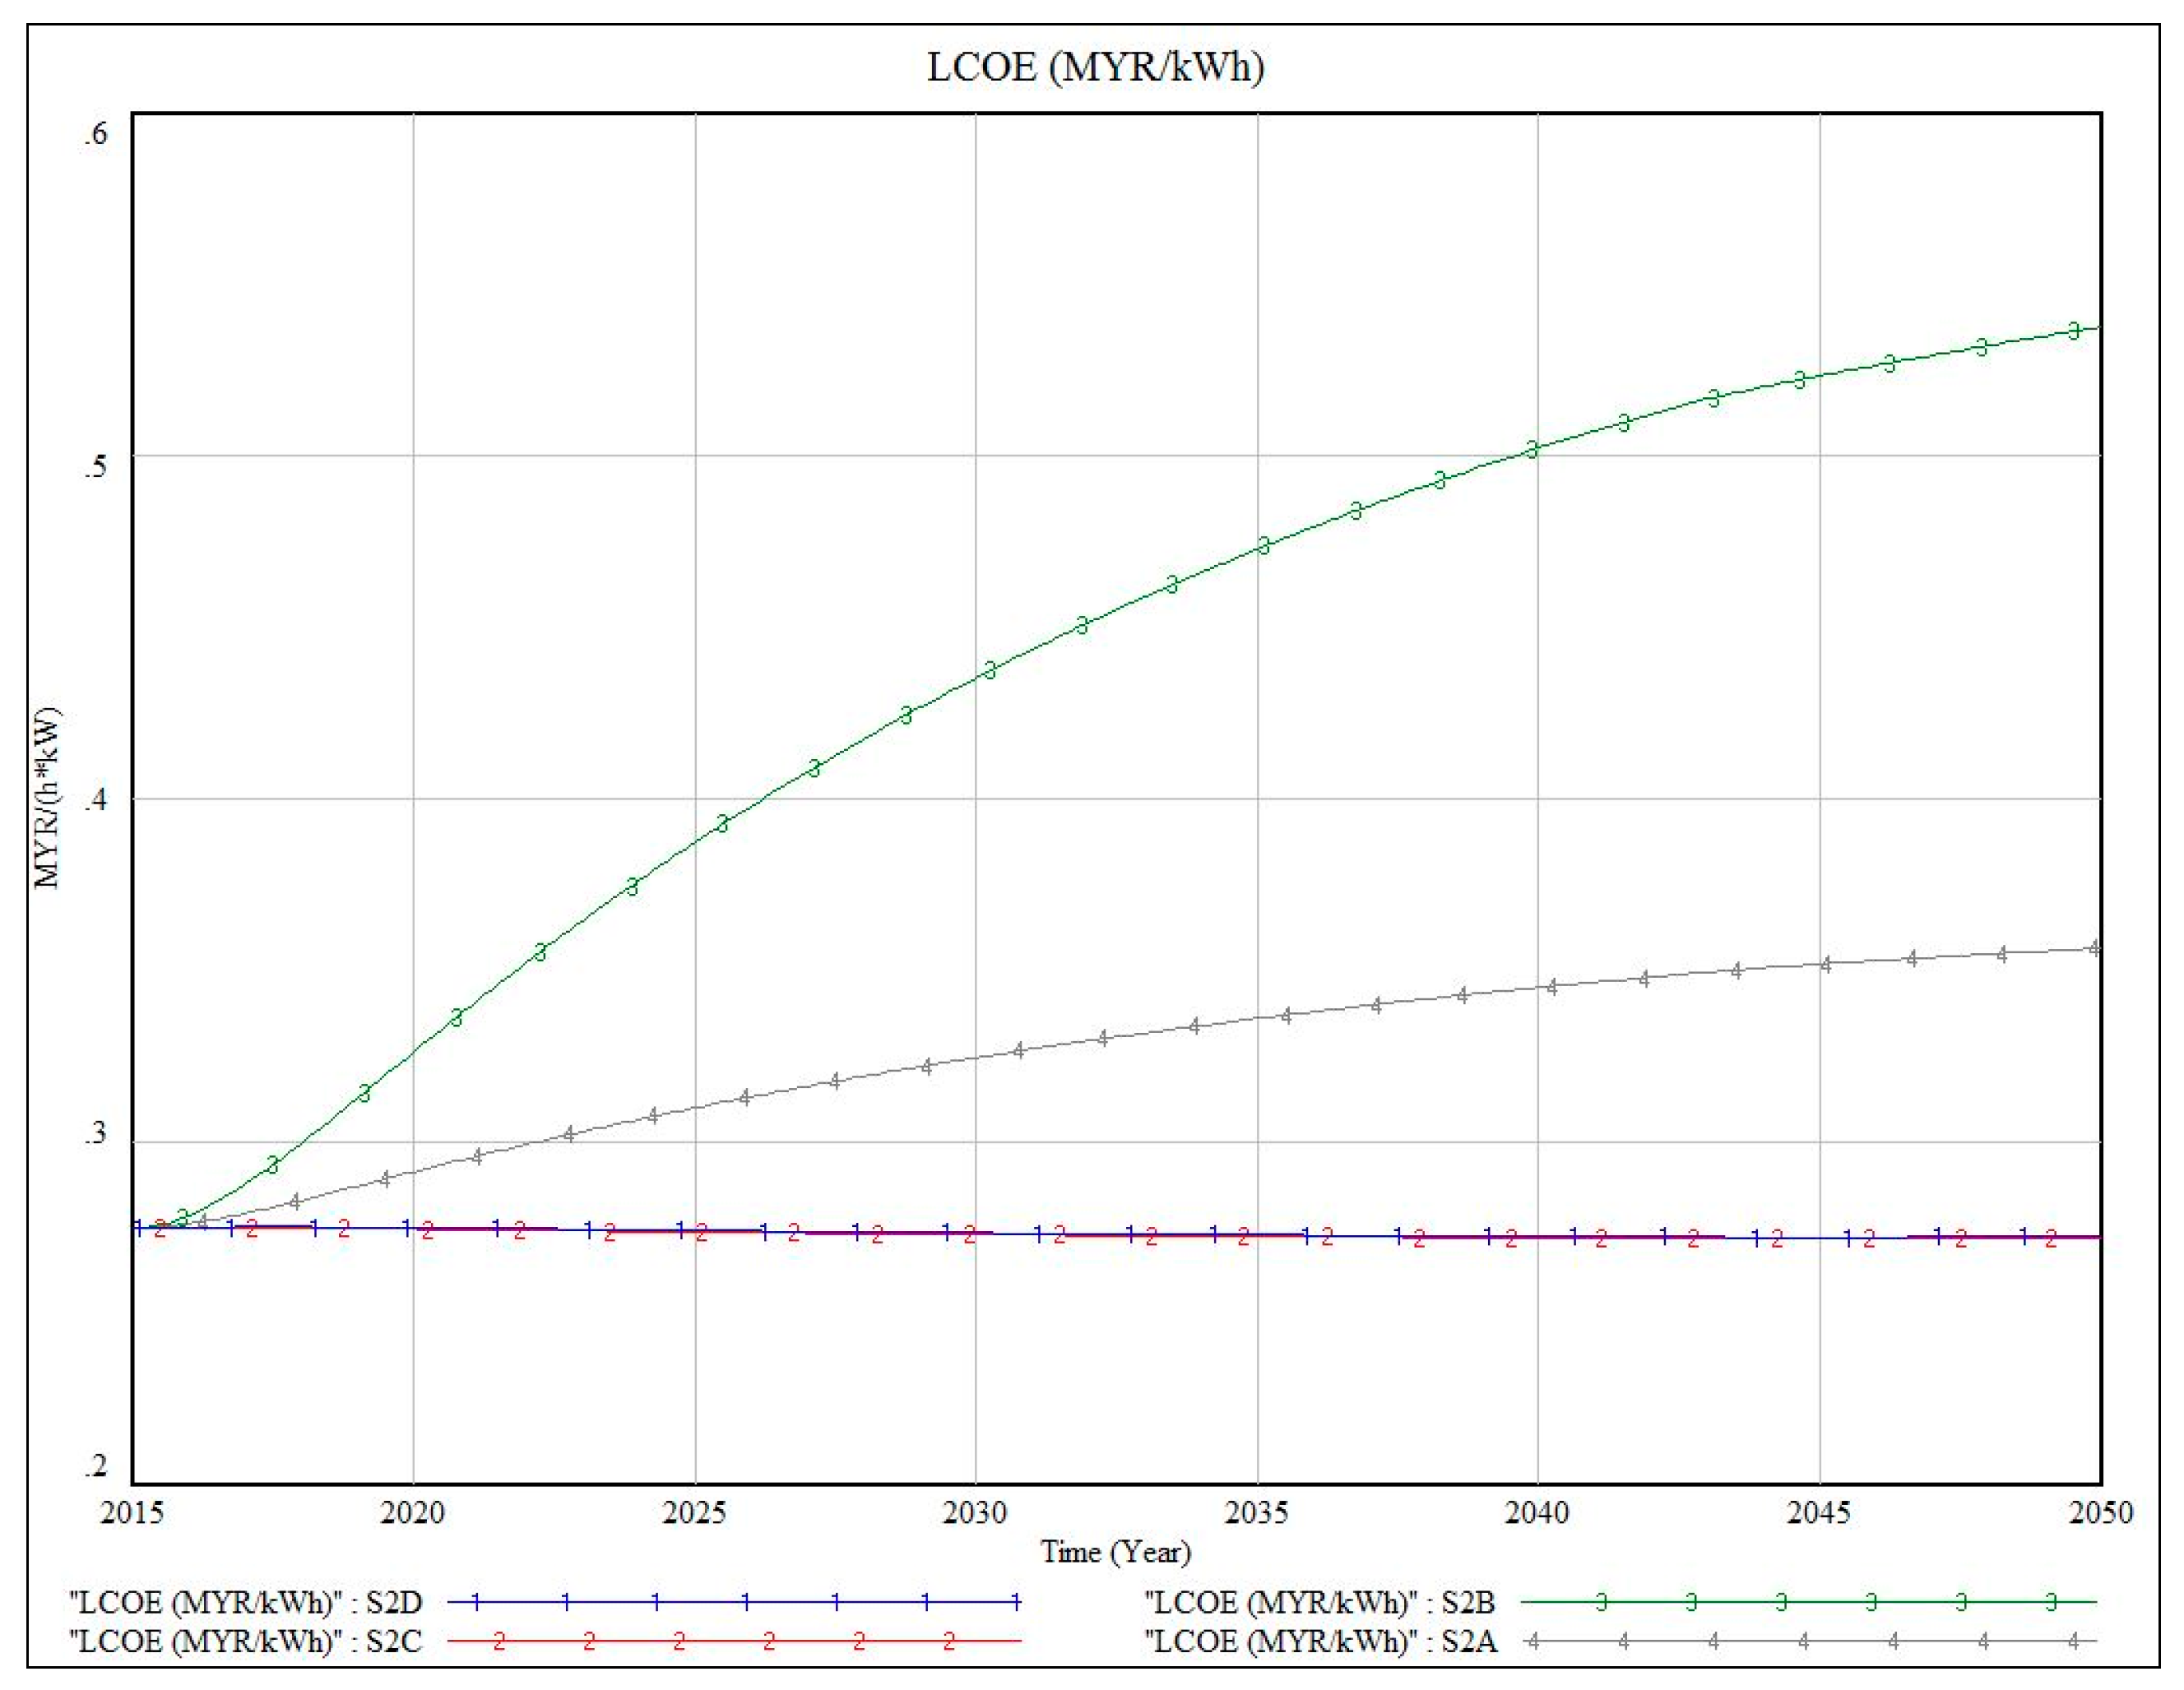The height and width of the screenshot is (1690, 2184).
Task: Click the gray curve's endpoint at 2050
Action: click(2095, 948)
